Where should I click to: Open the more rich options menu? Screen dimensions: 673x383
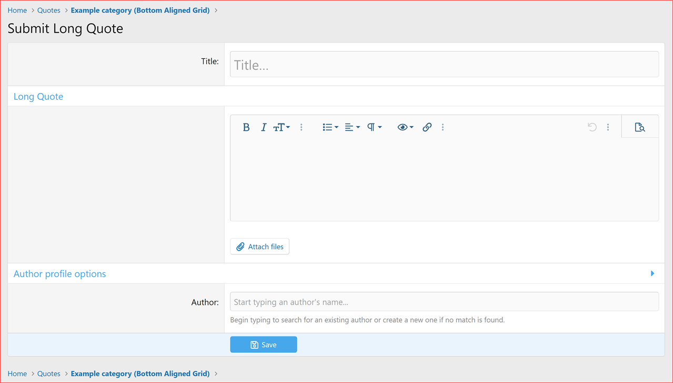tap(443, 127)
